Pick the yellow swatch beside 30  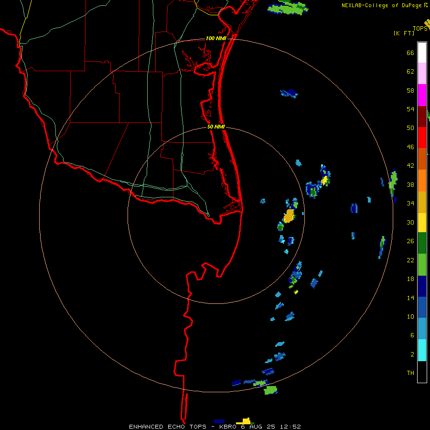pyautogui.click(x=422, y=223)
